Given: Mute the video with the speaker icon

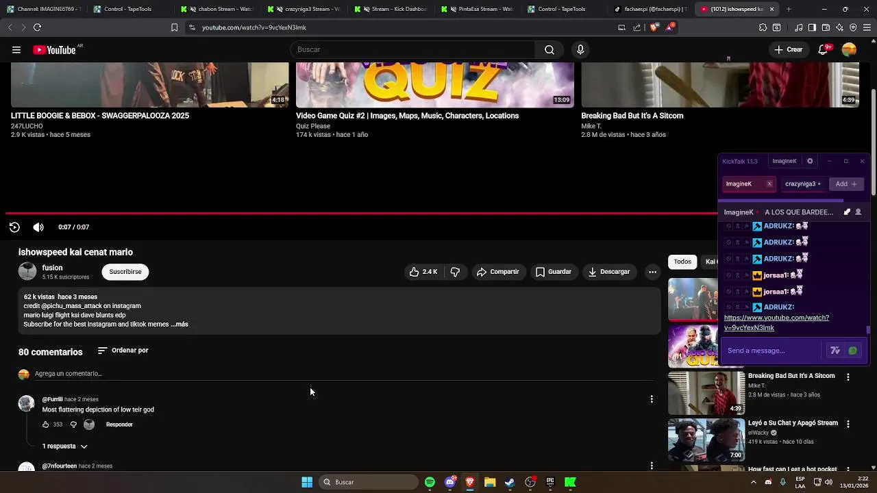Looking at the screenshot, I should [38, 227].
